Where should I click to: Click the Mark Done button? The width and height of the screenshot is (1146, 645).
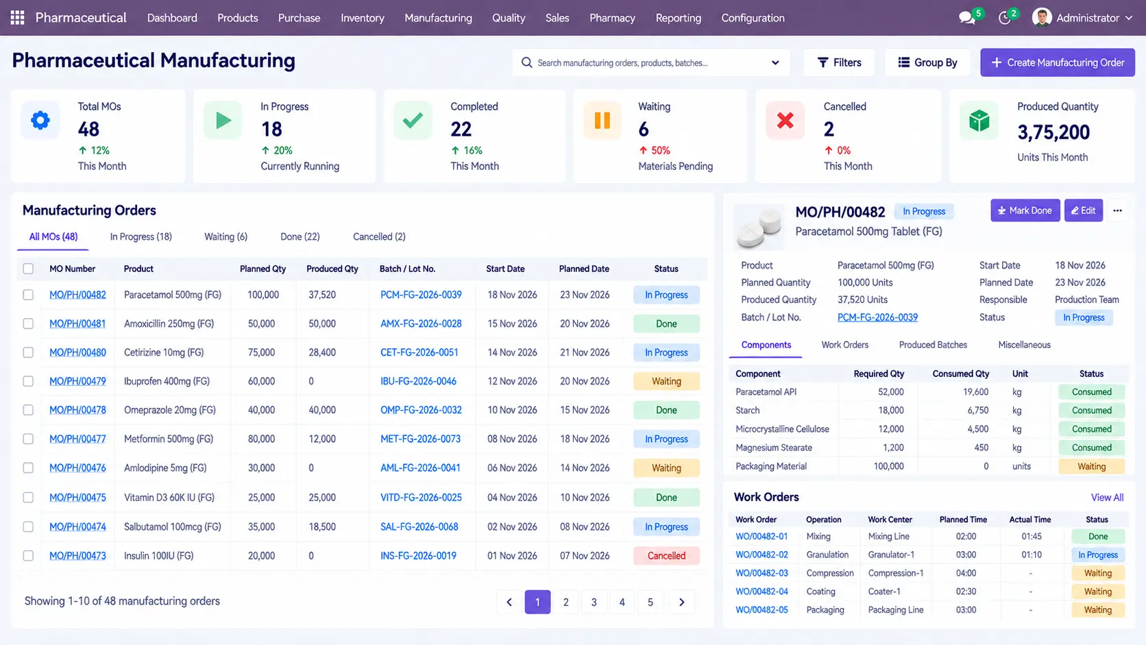pyautogui.click(x=1025, y=210)
